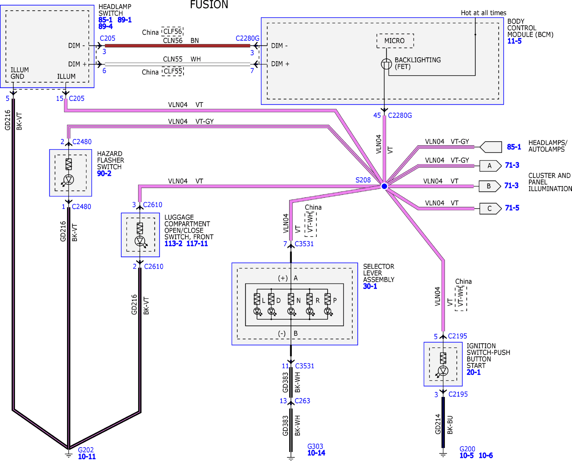Click the selector lever L position LED
The height and width of the screenshot is (461, 572).
(257, 311)
